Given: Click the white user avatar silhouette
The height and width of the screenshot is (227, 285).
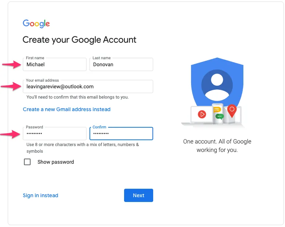Looking at the screenshot, I should (217, 87).
